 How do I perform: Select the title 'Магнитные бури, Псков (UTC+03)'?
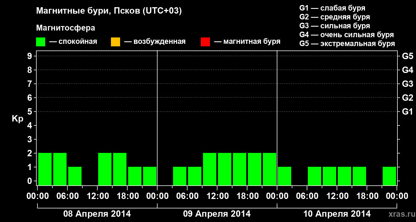(x=109, y=11)
